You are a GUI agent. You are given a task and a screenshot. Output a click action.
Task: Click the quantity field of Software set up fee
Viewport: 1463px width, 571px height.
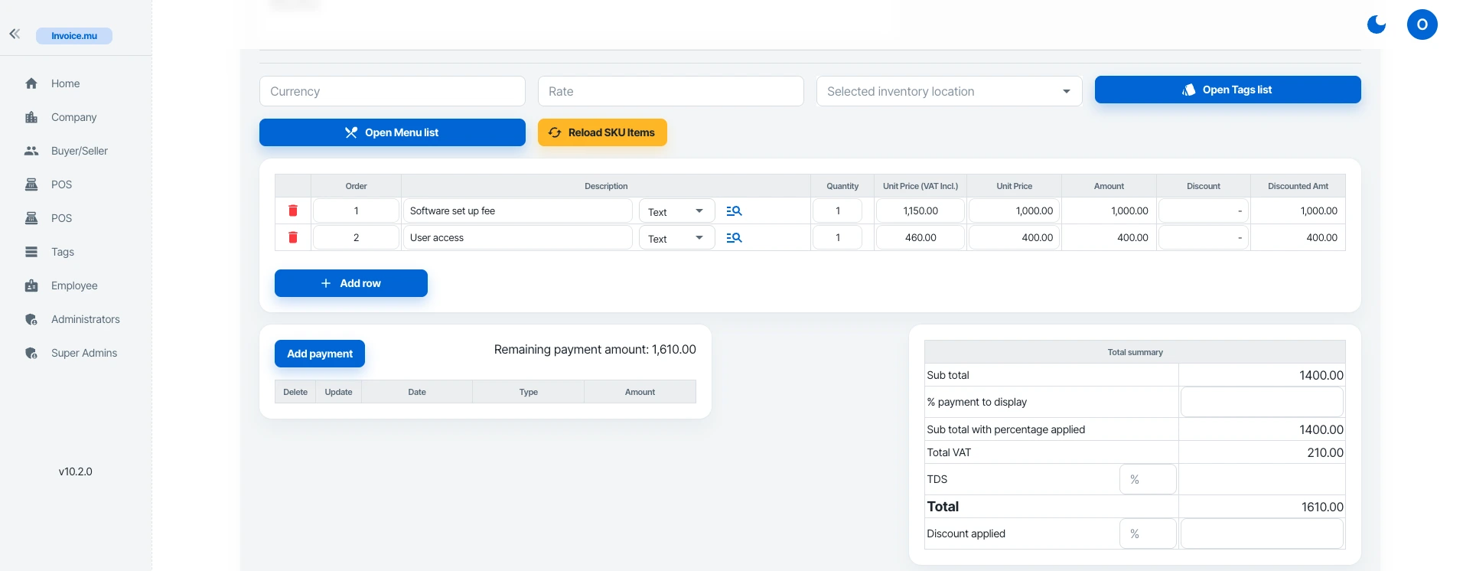[x=837, y=210]
